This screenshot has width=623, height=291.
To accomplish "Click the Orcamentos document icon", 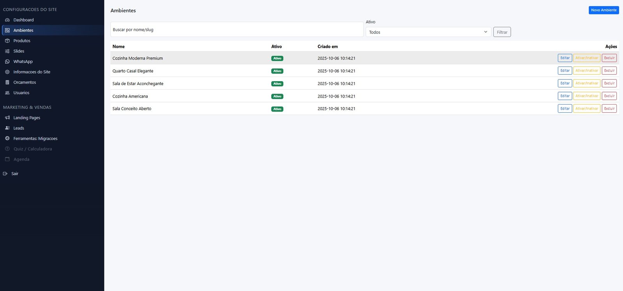I will [7, 82].
